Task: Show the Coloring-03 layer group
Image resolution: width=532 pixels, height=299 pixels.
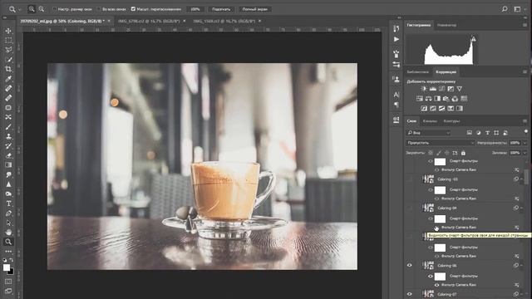Action: 410,179
